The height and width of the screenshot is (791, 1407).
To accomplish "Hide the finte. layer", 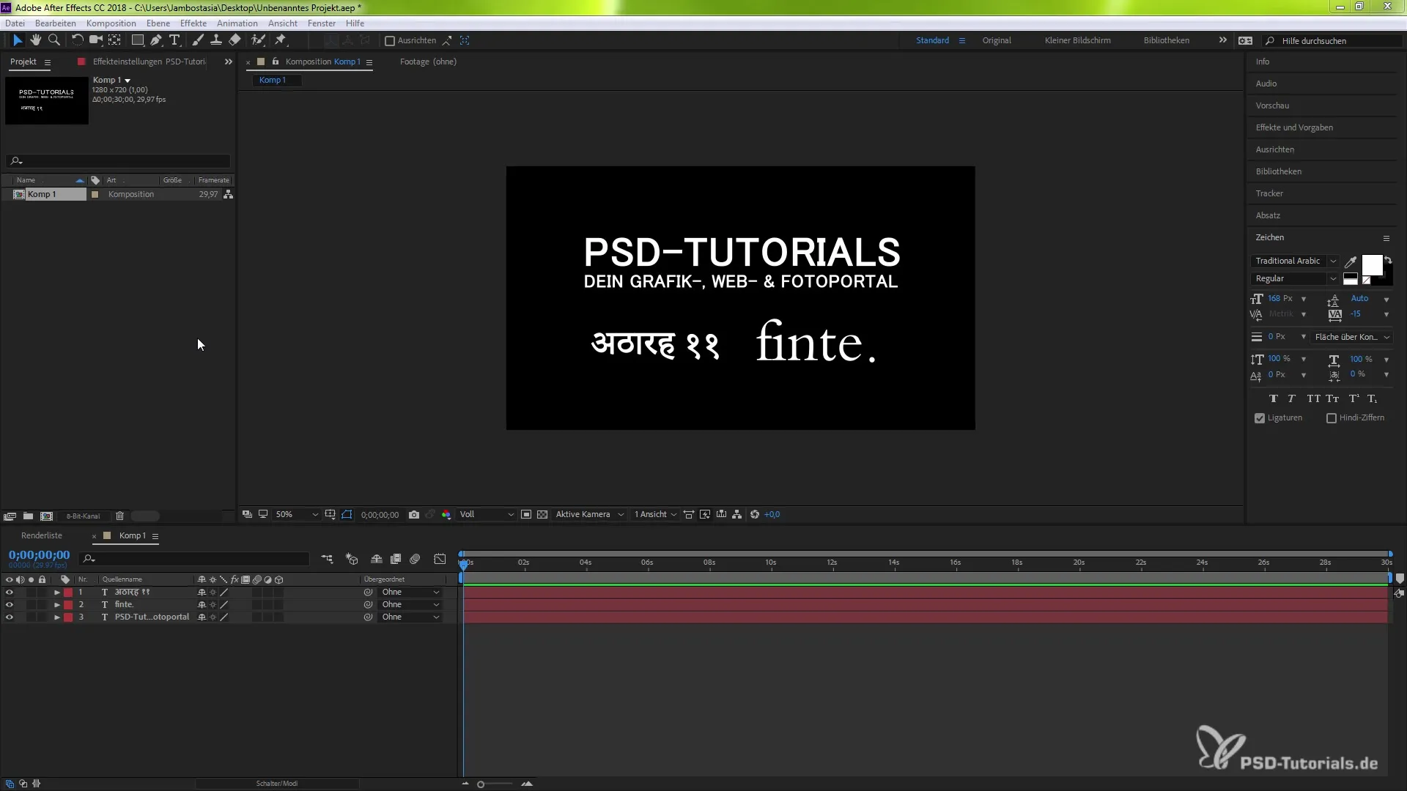I will (10, 605).
